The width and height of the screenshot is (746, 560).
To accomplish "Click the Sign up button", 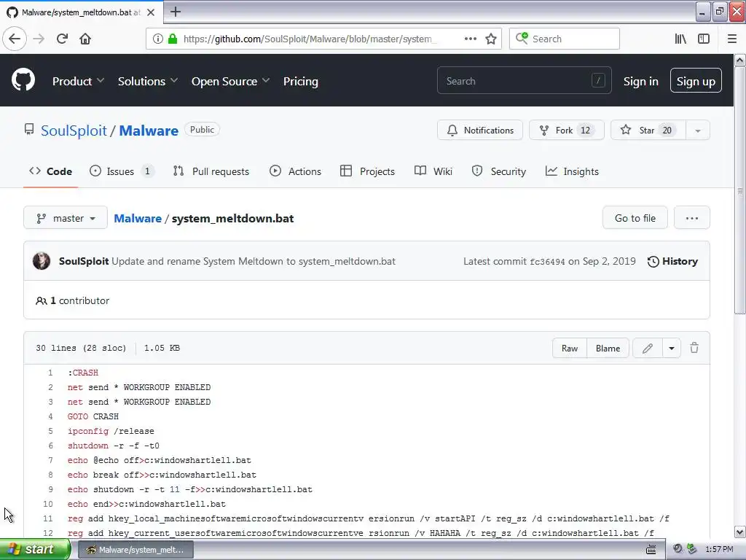I will pyautogui.click(x=696, y=80).
